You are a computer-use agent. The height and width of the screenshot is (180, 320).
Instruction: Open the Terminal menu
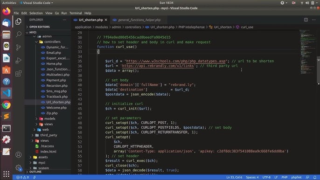(76, 13)
